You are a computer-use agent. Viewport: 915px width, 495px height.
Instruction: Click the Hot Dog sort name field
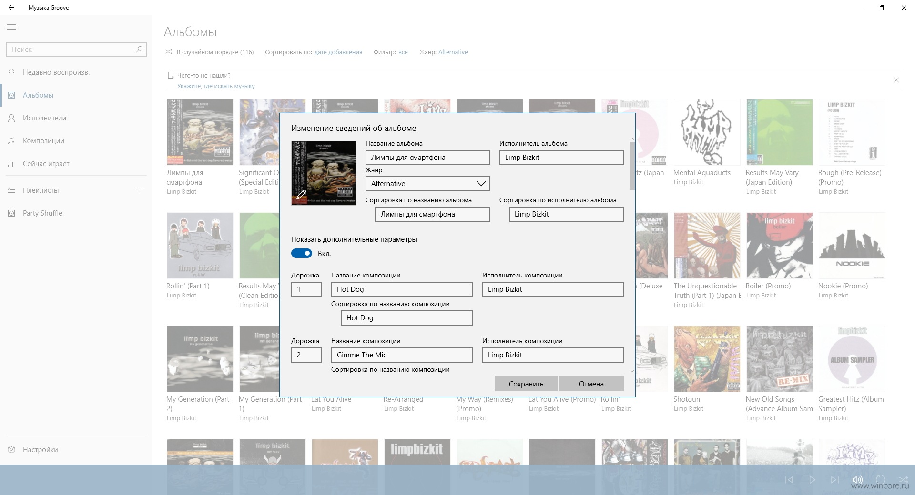(407, 318)
